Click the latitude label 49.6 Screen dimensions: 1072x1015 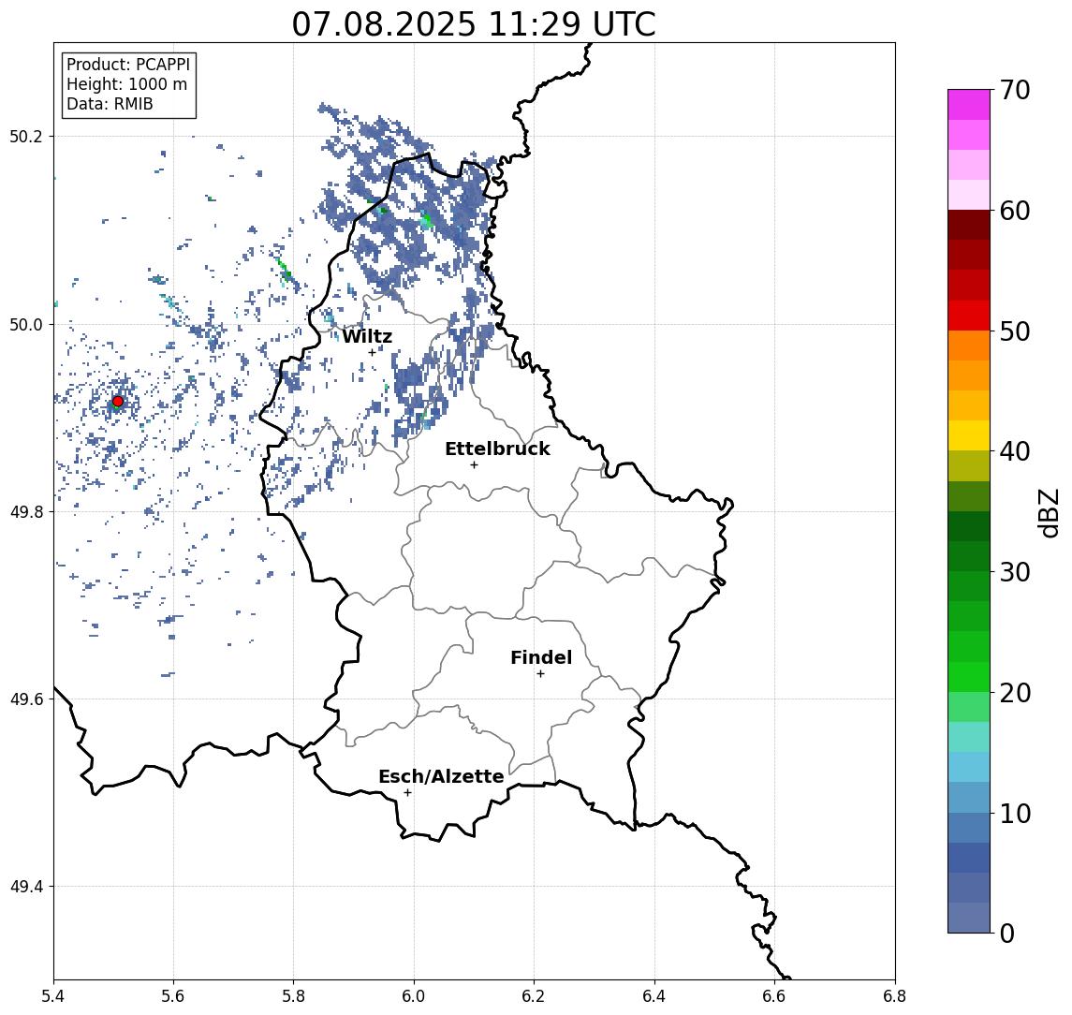tap(26, 699)
